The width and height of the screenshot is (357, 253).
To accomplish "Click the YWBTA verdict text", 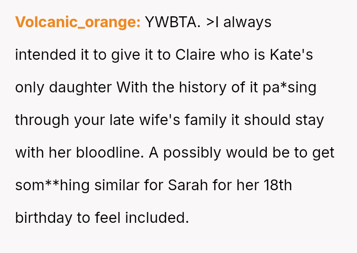I will click(x=173, y=22).
